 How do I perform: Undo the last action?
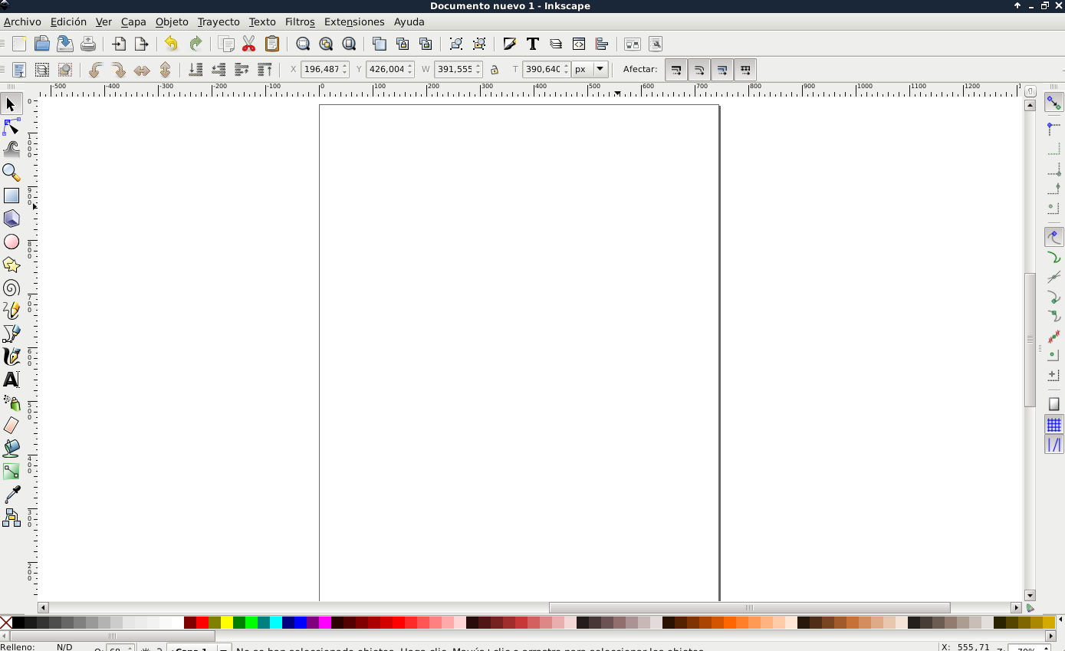click(x=171, y=44)
